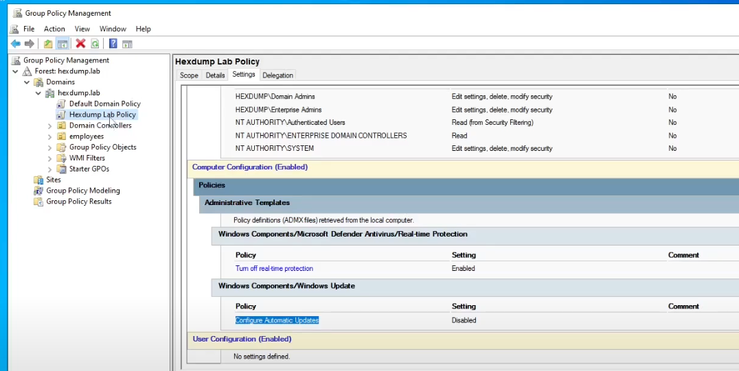The height and width of the screenshot is (371, 739).
Task: Click the Back arrow toolbar icon
Action: coord(15,44)
